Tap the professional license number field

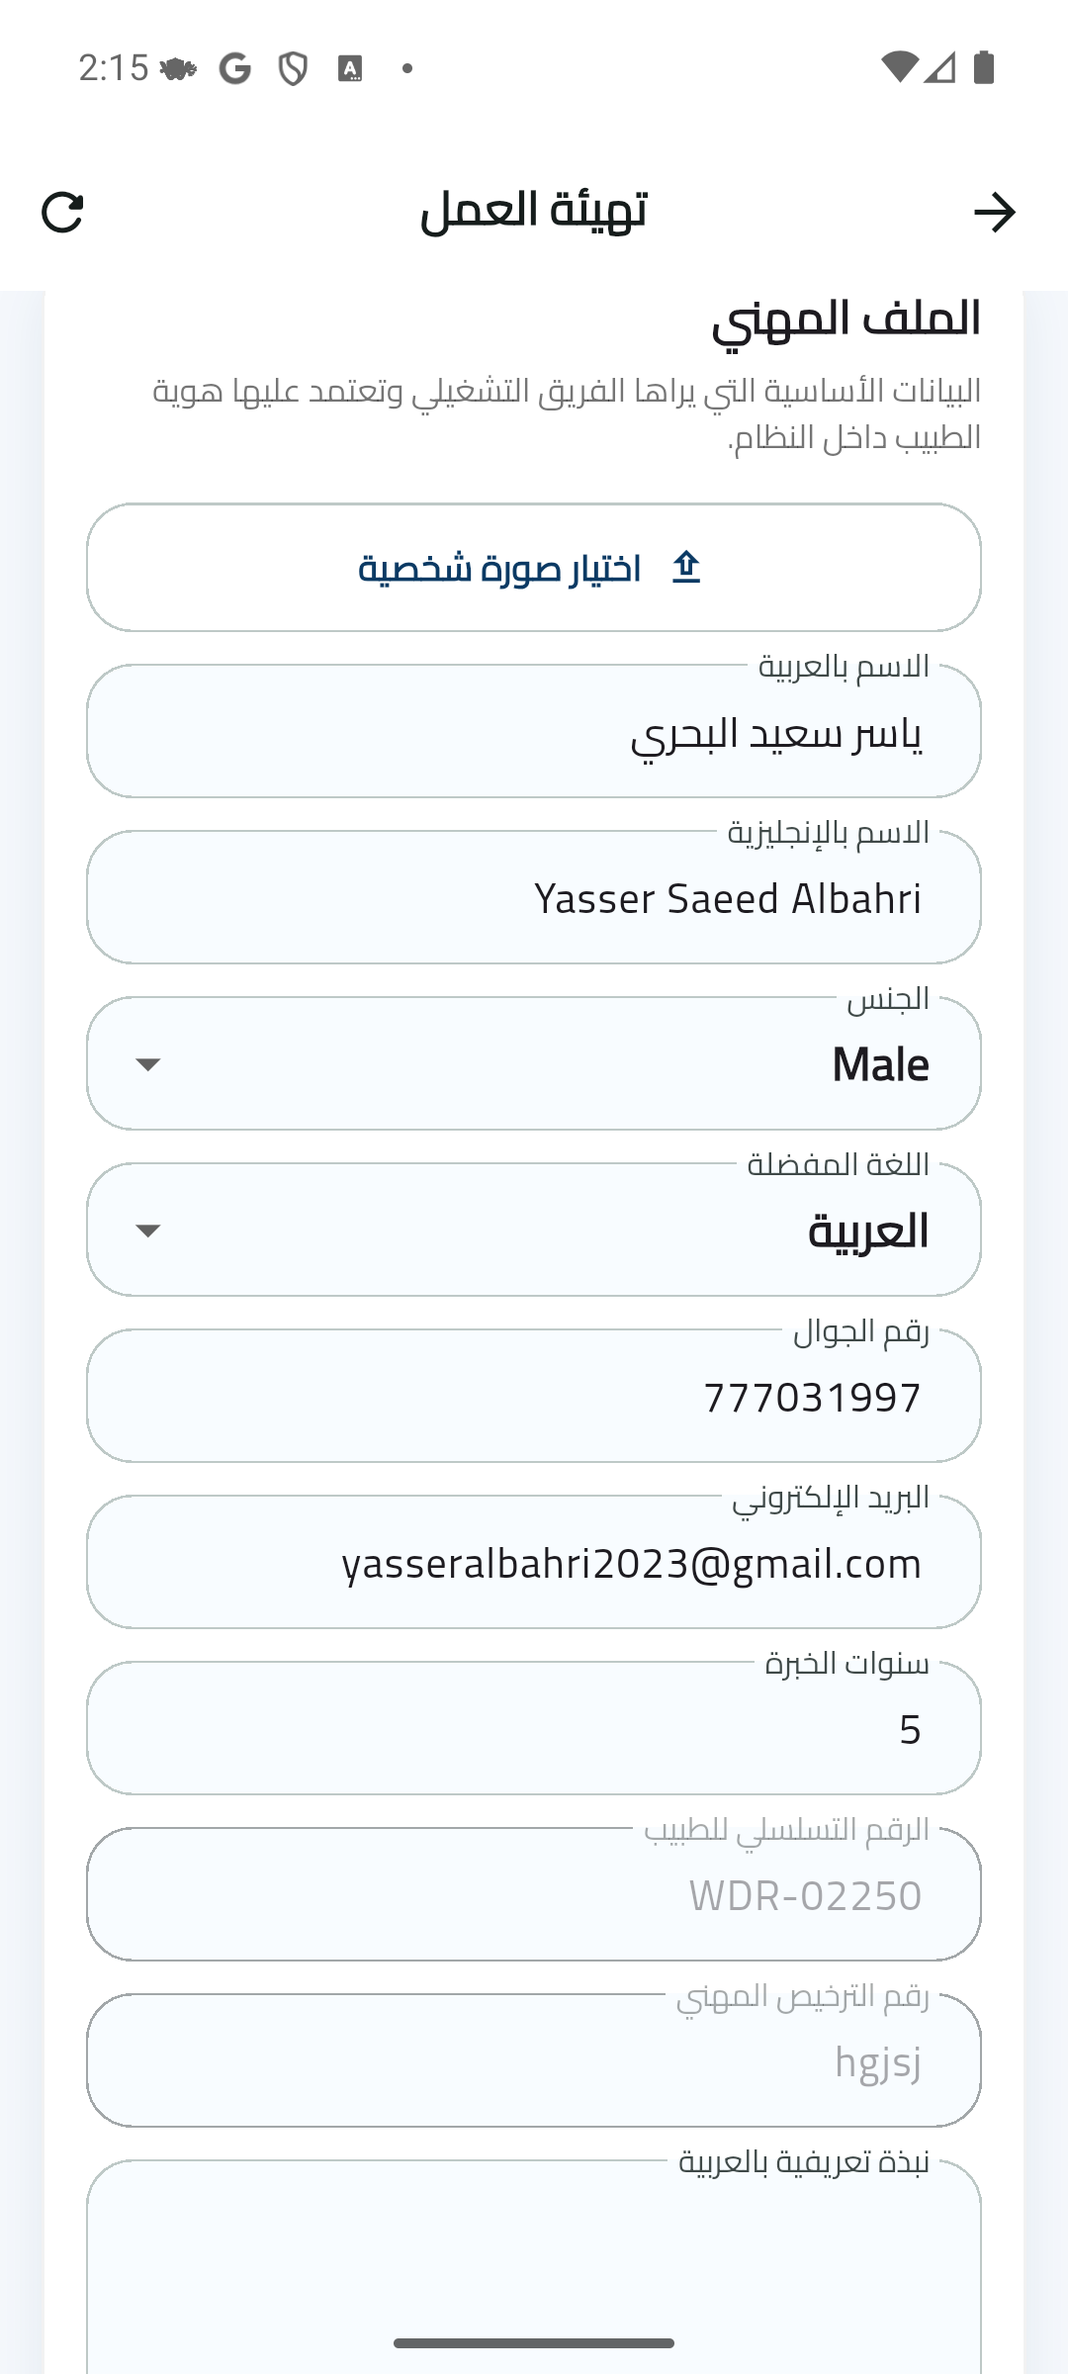pyautogui.click(x=534, y=2061)
